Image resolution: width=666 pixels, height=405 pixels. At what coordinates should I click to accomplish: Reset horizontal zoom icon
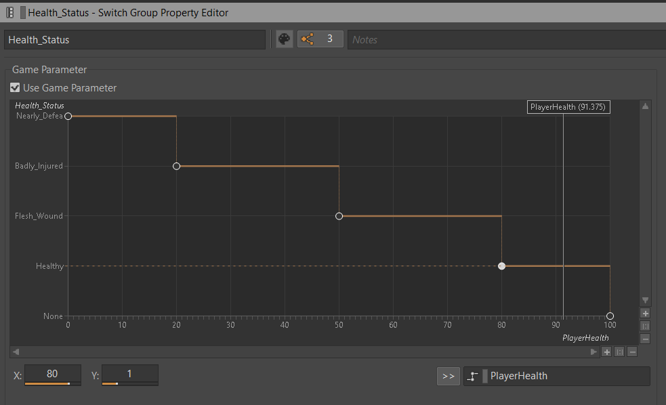pyautogui.click(x=619, y=352)
